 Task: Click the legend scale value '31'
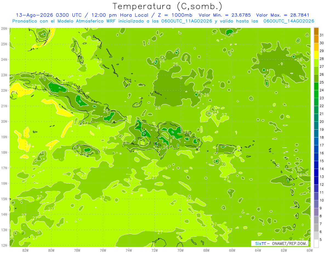click(322, 35)
